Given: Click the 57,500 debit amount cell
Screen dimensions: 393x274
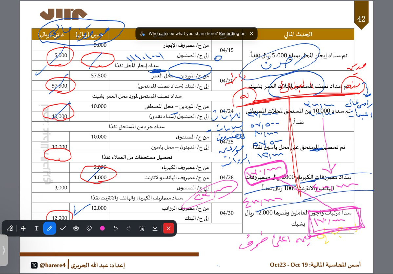Looking at the screenshot, I should pos(89,76).
